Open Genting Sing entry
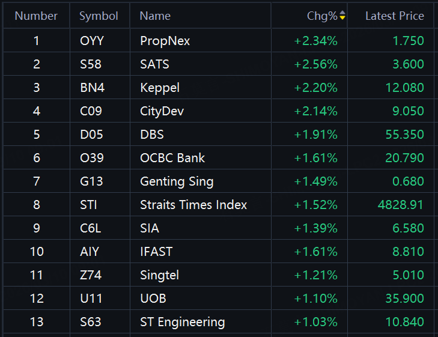This screenshot has width=438, height=337. coord(177,181)
